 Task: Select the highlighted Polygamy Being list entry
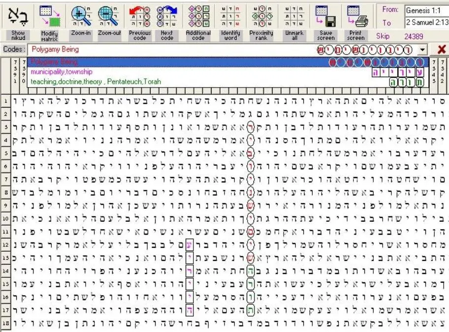tap(228, 62)
